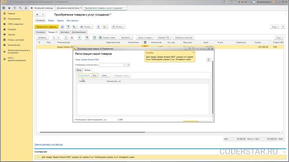Dismiss the Ошибка error tooltip

pos(193,53)
